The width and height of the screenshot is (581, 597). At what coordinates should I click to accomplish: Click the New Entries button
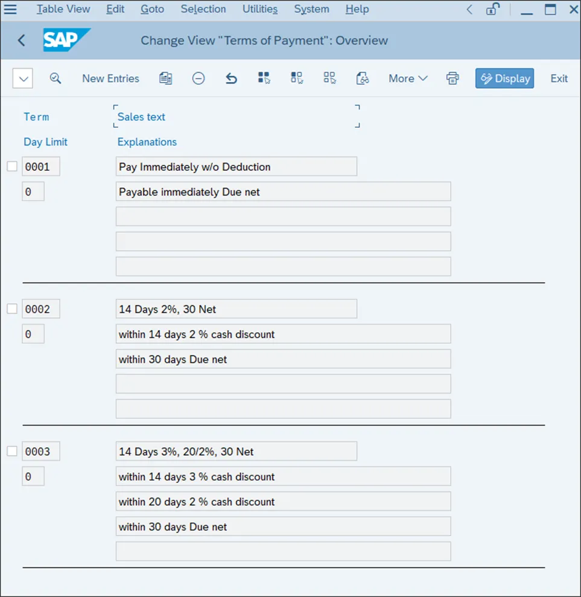(111, 78)
